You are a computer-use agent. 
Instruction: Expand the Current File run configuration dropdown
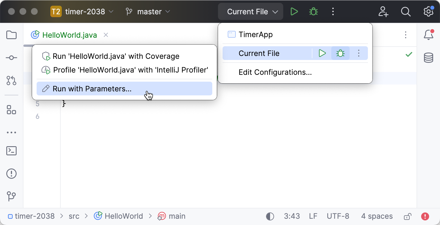(250, 11)
